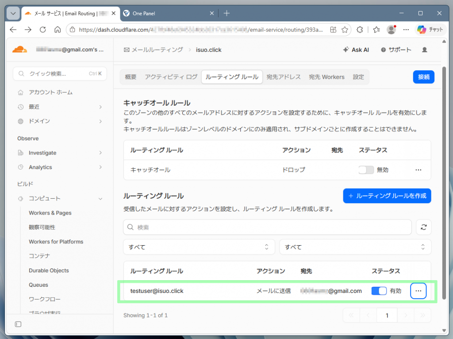Switch to the 設定 tab

[358, 77]
